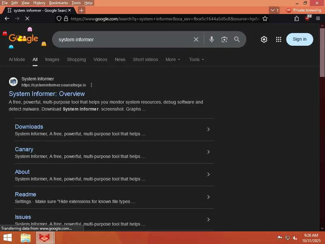The height and width of the screenshot is (244, 325).
Task: Open the Bookmarks menu
Action: [58, 3]
